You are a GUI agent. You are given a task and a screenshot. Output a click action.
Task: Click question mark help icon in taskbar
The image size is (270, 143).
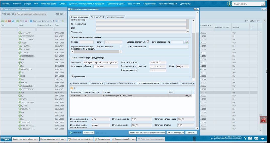pyautogui.click(x=245, y=138)
